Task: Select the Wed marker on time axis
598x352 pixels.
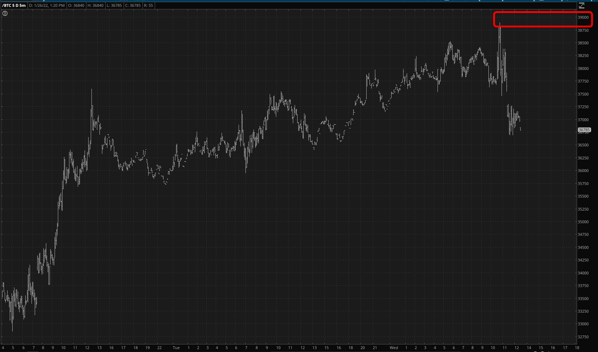Action: 394,348
